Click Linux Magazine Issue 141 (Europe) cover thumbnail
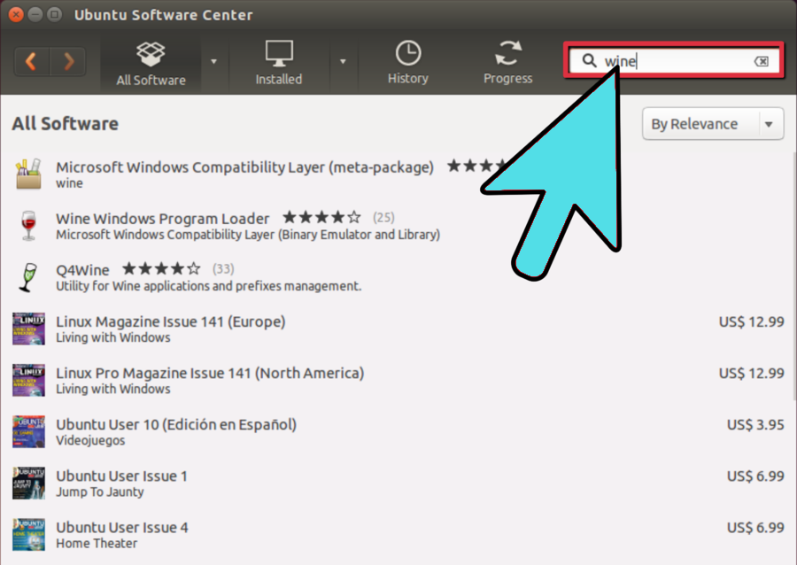The image size is (797, 565). point(28,329)
